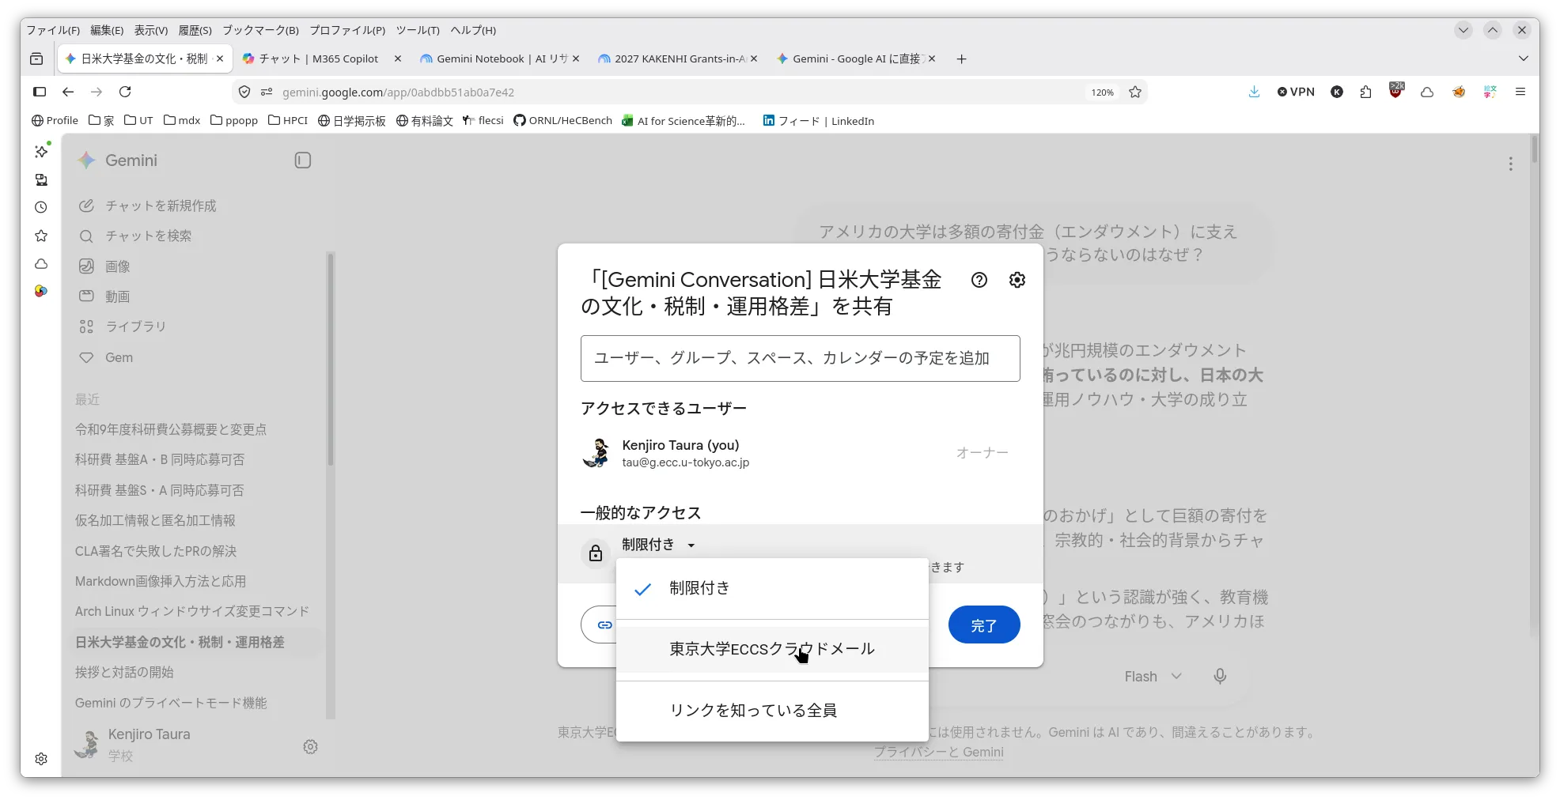Click チャットを新規作成
This screenshot has height=800, width=1560.
[x=161, y=206]
